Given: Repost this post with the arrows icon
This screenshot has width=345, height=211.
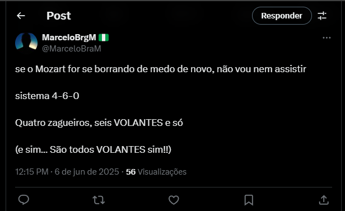Looking at the screenshot, I should tap(99, 200).
